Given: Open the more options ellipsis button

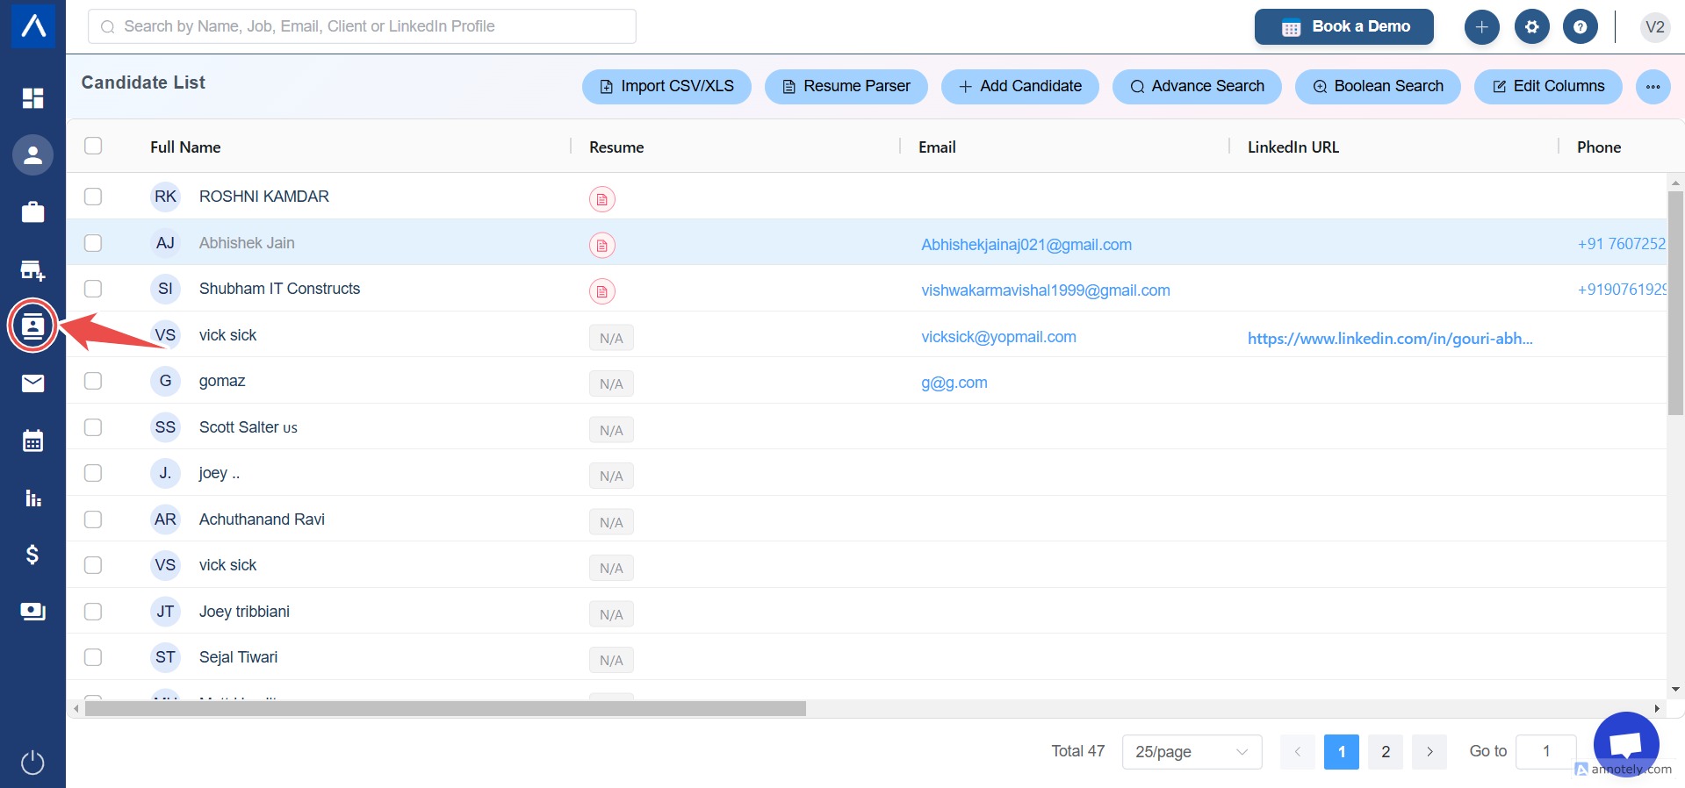Looking at the screenshot, I should point(1653,87).
